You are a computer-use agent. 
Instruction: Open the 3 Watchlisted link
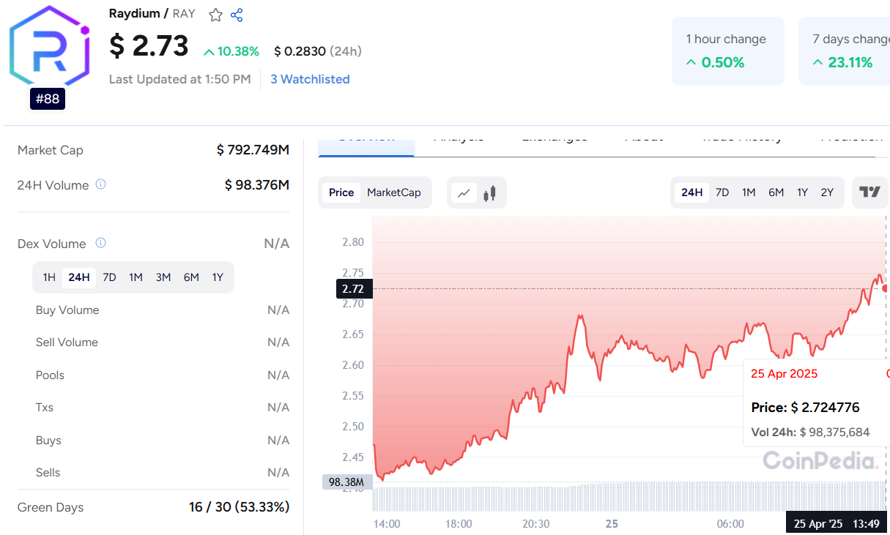[x=310, y=79]
